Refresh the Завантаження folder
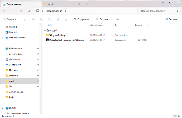 (x=29, y=11)
